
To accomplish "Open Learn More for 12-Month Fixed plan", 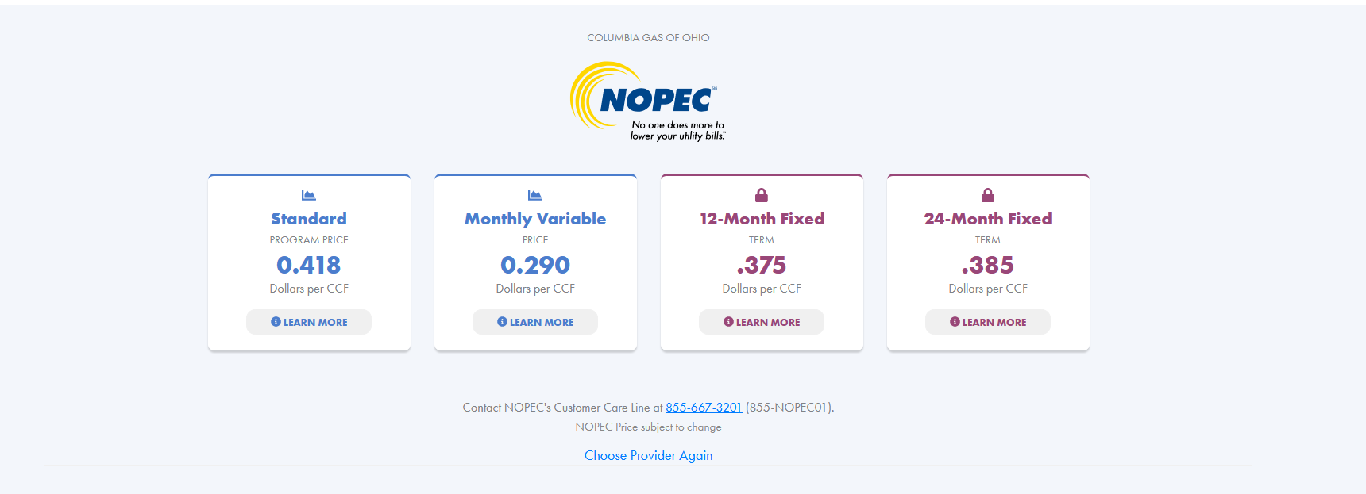I will (x=762, y=322).
